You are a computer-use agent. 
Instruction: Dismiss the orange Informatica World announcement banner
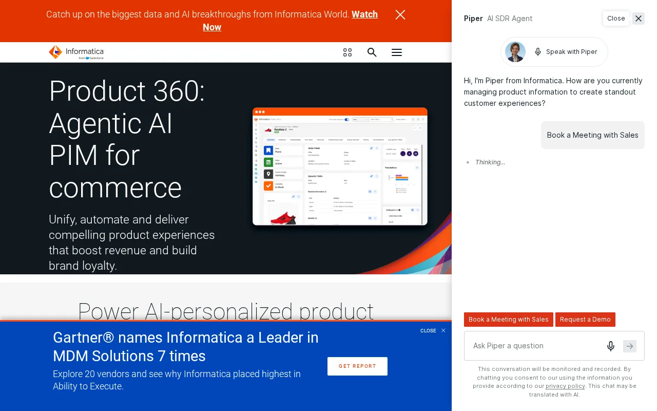click(400, 15)
